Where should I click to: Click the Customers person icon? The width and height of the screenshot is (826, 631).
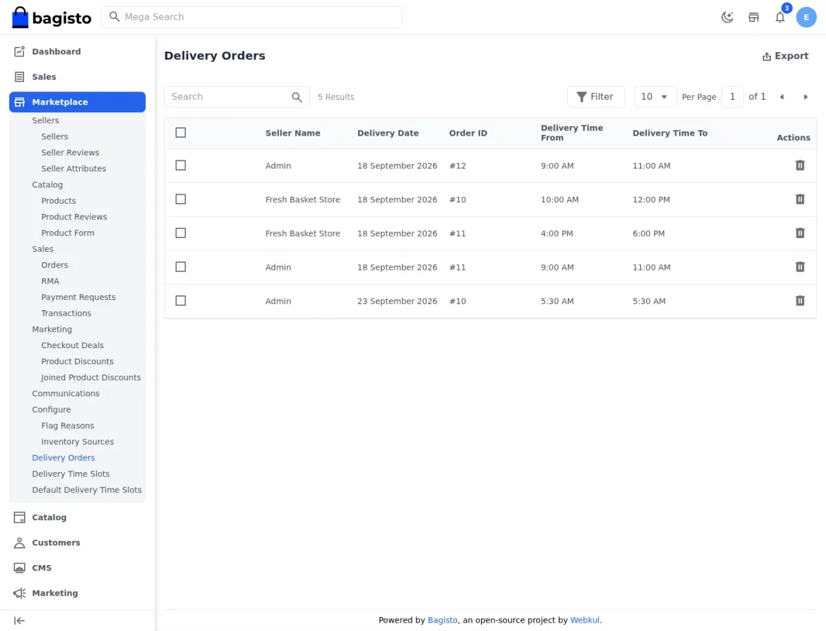point(19,543)
